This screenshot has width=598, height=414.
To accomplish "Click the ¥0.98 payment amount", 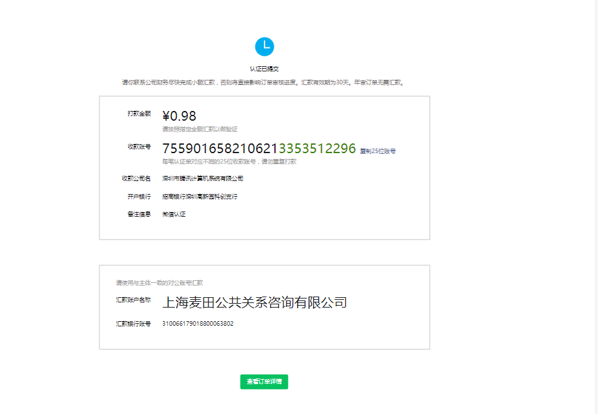I will click(179, 116).
